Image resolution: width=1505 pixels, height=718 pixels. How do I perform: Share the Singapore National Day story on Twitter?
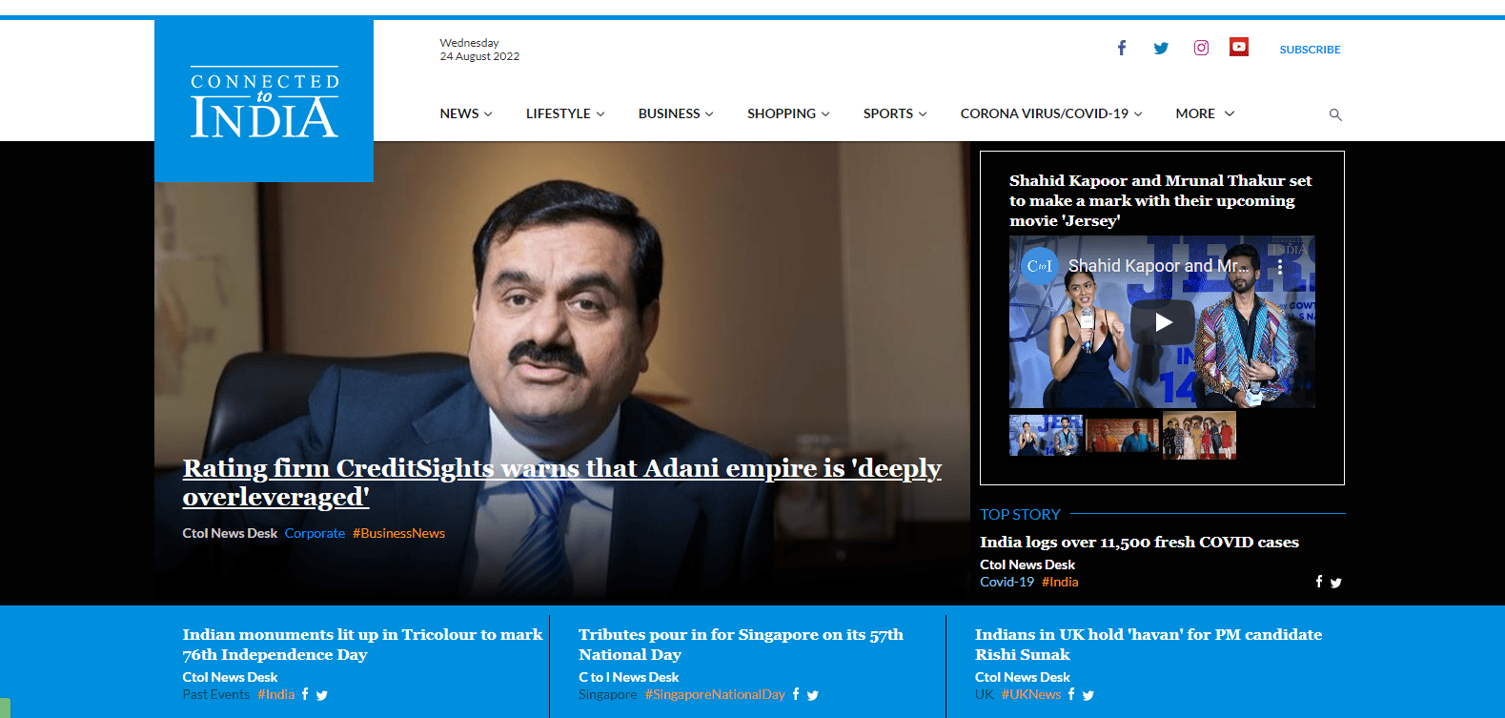(x=813, y=695)
